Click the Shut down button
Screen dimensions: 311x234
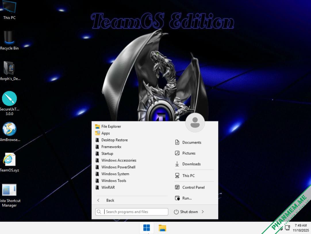coord(186,212)
